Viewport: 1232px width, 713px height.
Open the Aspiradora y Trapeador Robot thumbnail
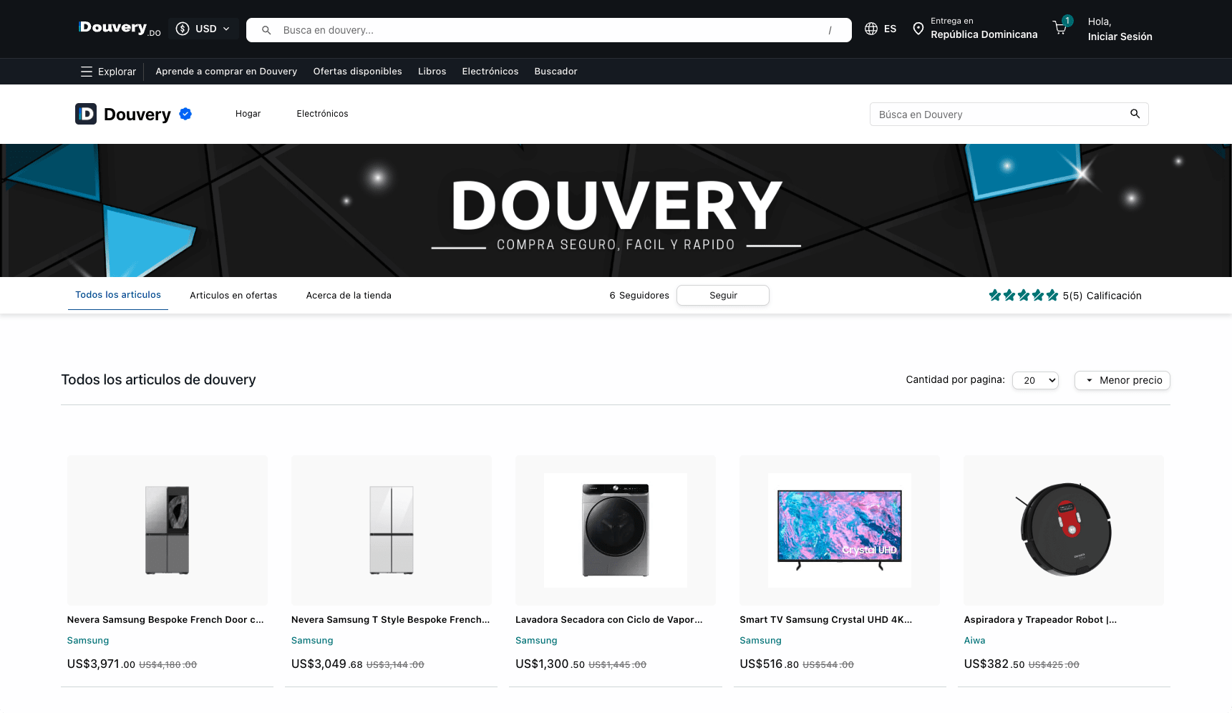coord(1064,530)
